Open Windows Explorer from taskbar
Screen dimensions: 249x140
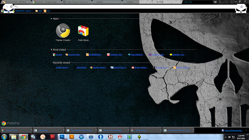coord(14,137)
